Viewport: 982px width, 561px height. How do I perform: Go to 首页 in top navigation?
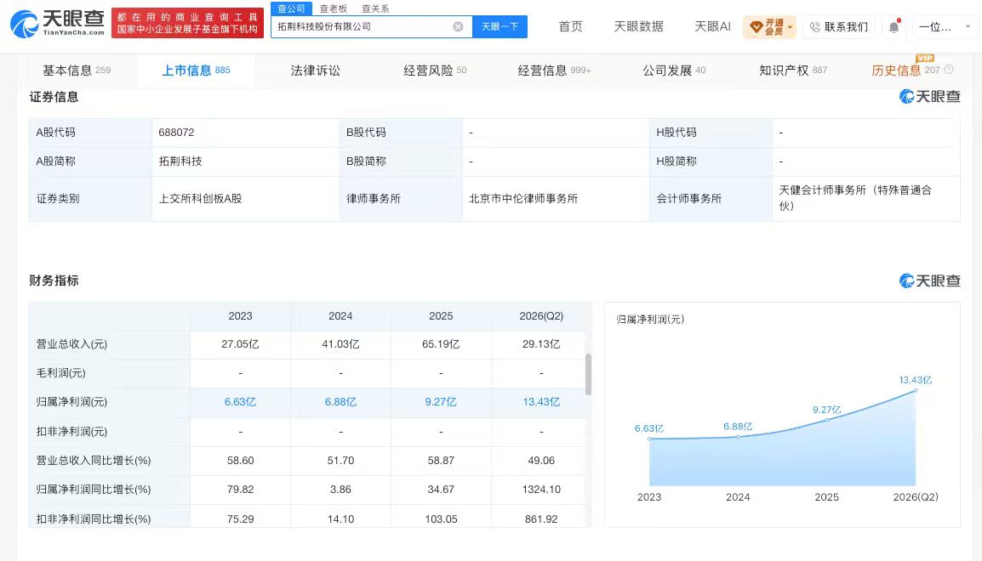[570, 26]
